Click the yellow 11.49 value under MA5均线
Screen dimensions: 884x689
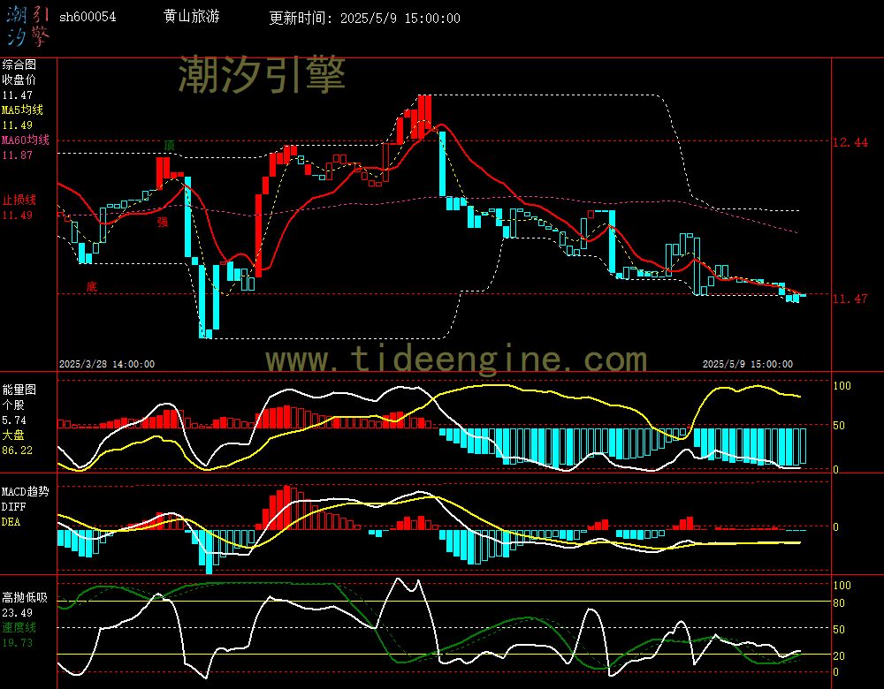pos(17,125)
